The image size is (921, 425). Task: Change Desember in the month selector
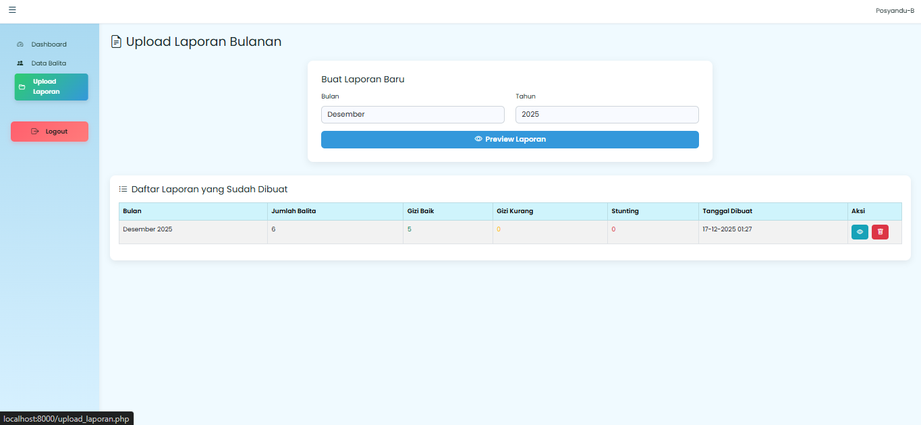412,114
